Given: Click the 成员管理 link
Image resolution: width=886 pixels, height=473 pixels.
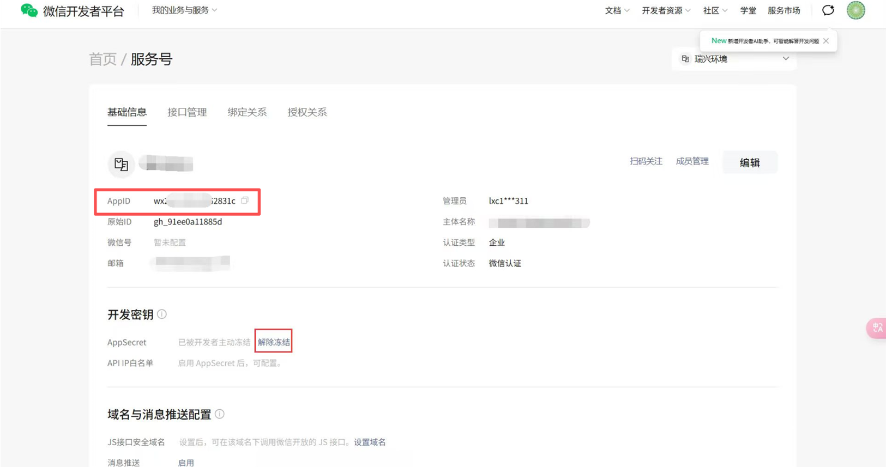Looking at the screenshot, I should [692, 161].
